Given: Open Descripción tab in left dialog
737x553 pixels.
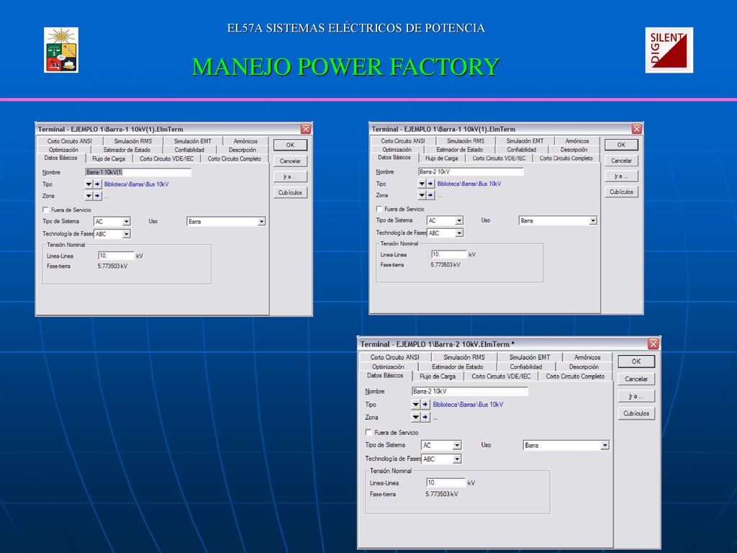Looking at the screenshot, I should pyautogui.click(x=243, y=150).
